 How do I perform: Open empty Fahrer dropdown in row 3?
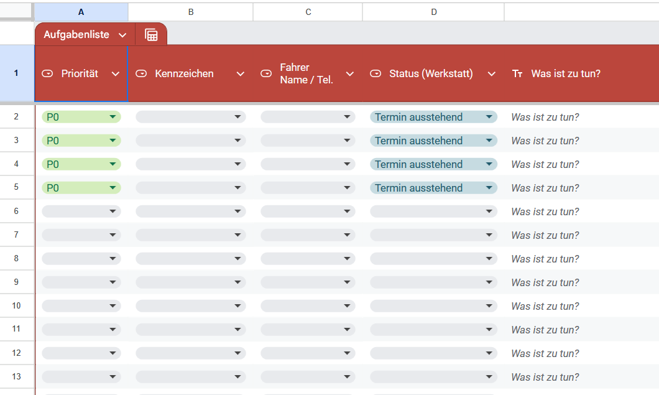[x=308, y=141]
